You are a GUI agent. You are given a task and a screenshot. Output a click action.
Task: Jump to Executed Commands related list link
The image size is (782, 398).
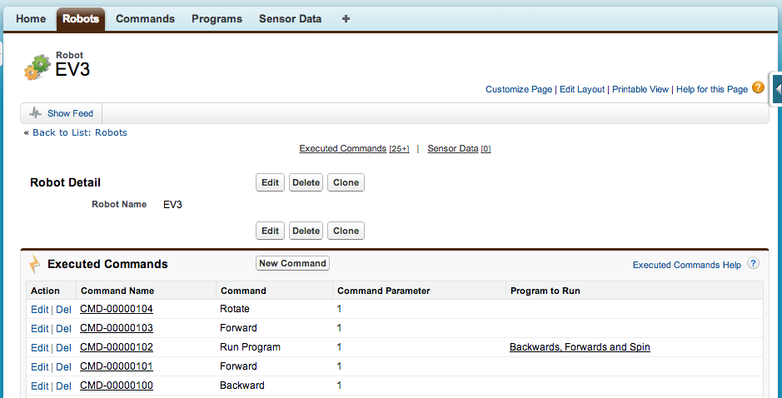point(342,149)
